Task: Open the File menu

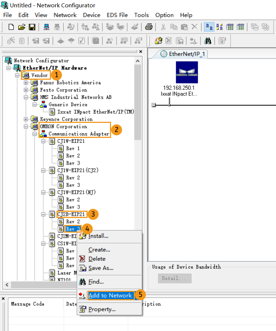Action: (x=8, y=15)
